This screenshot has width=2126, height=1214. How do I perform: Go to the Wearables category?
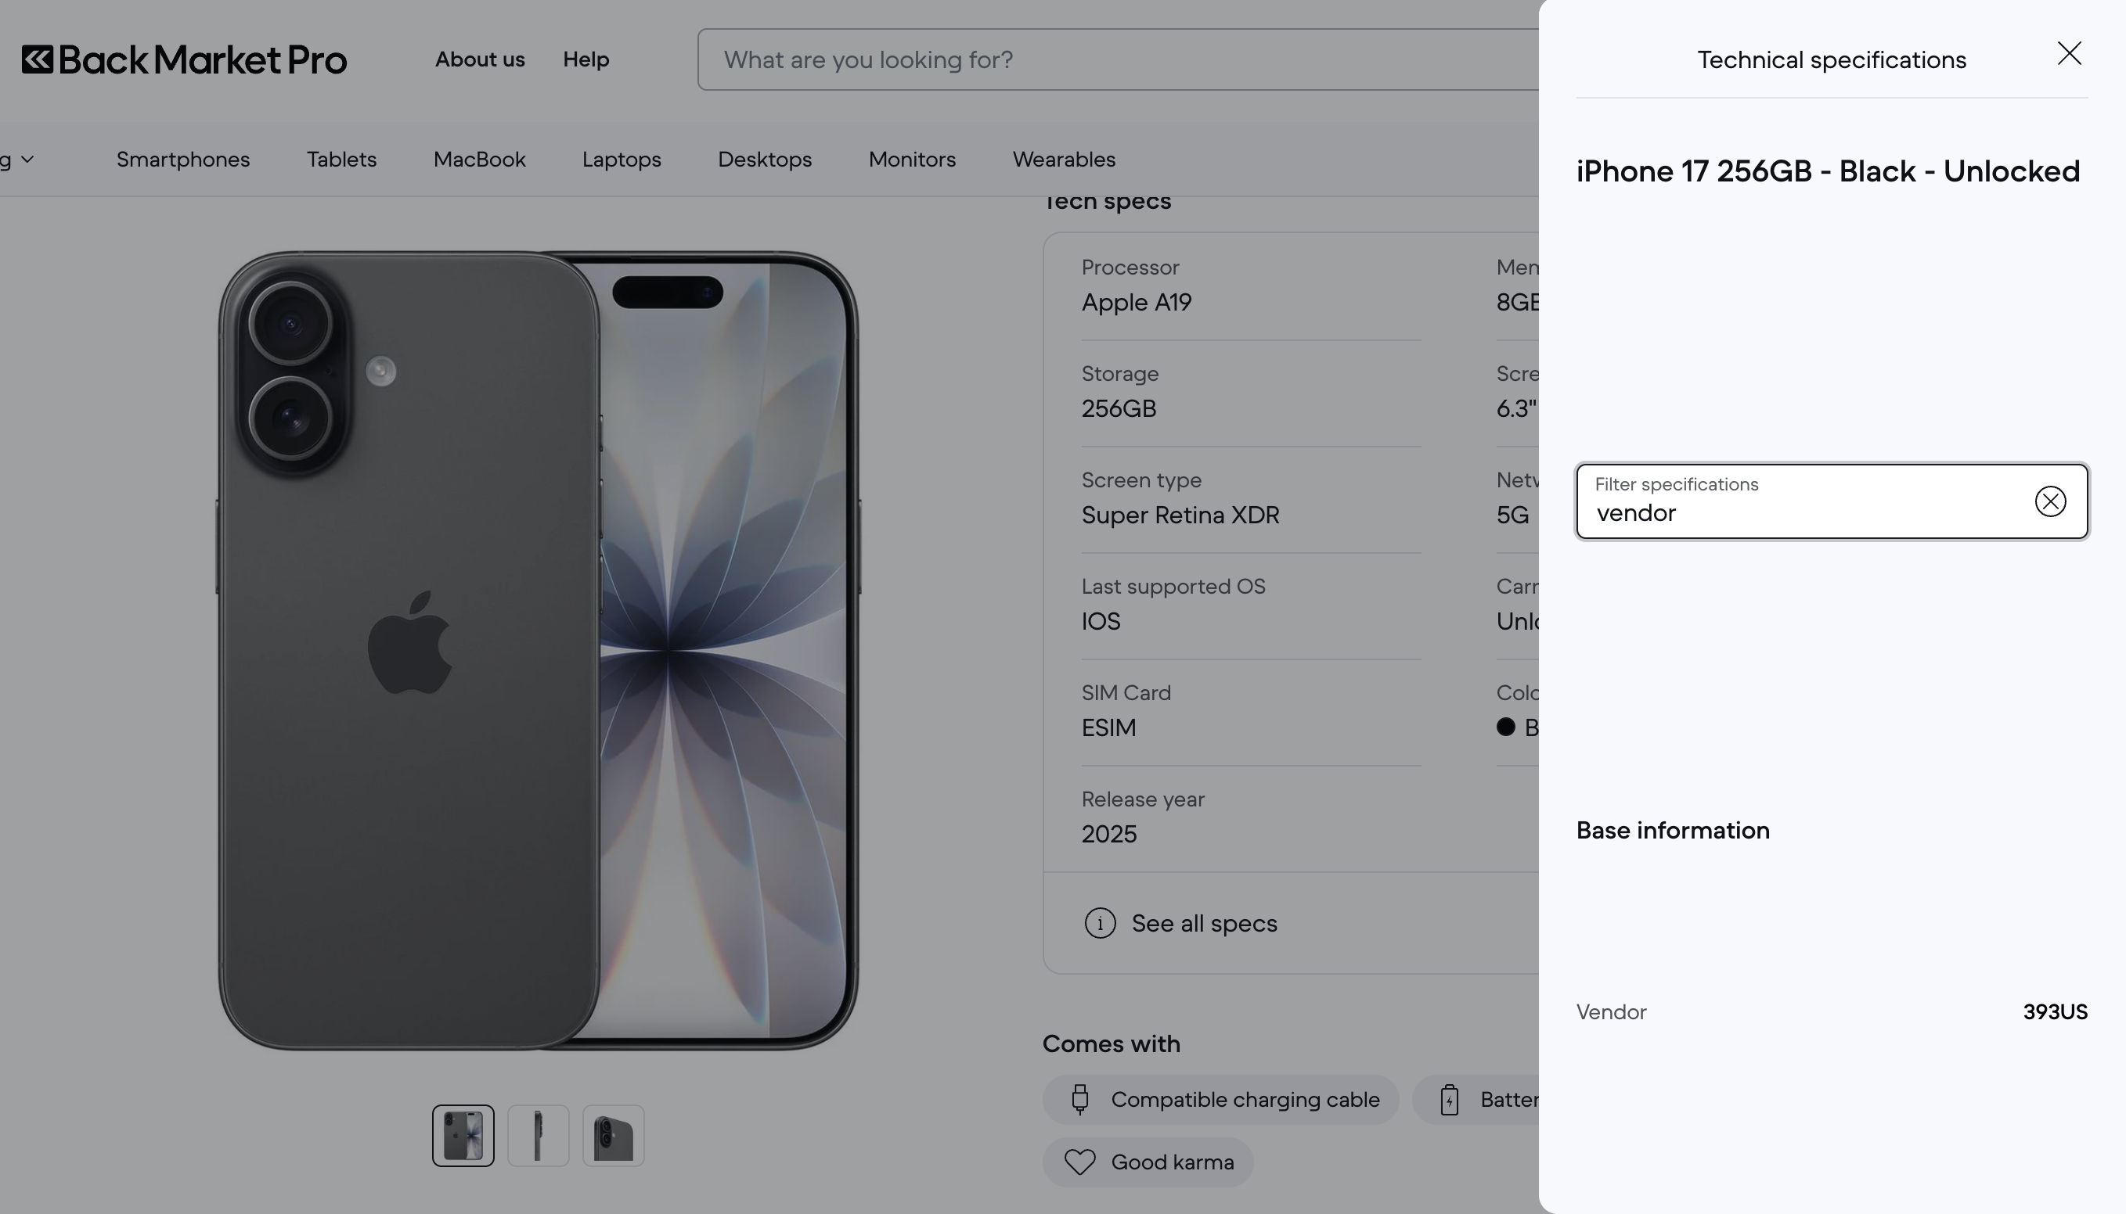(x=1064, y=160)
